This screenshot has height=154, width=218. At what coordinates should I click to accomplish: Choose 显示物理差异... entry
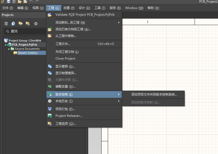(84, 73)
